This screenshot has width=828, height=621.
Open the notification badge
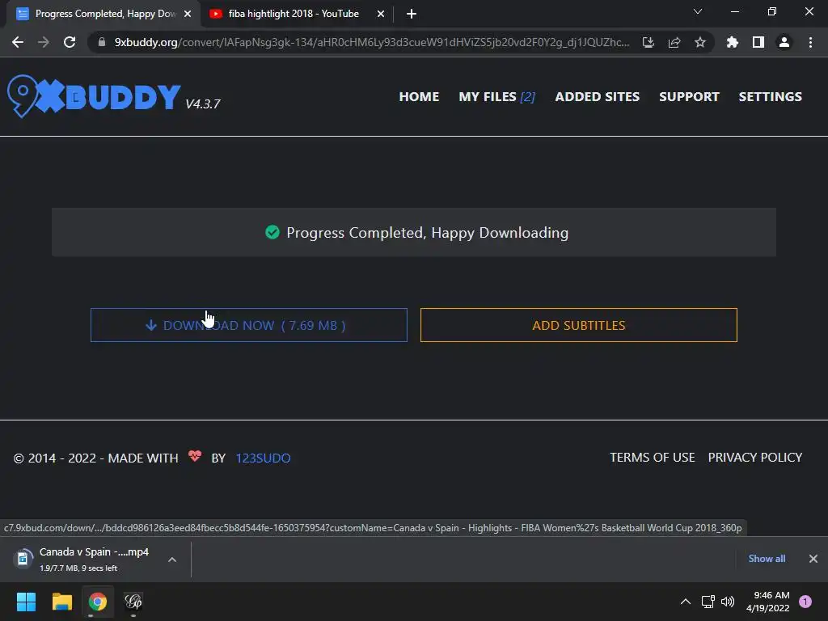click(805, 602)
